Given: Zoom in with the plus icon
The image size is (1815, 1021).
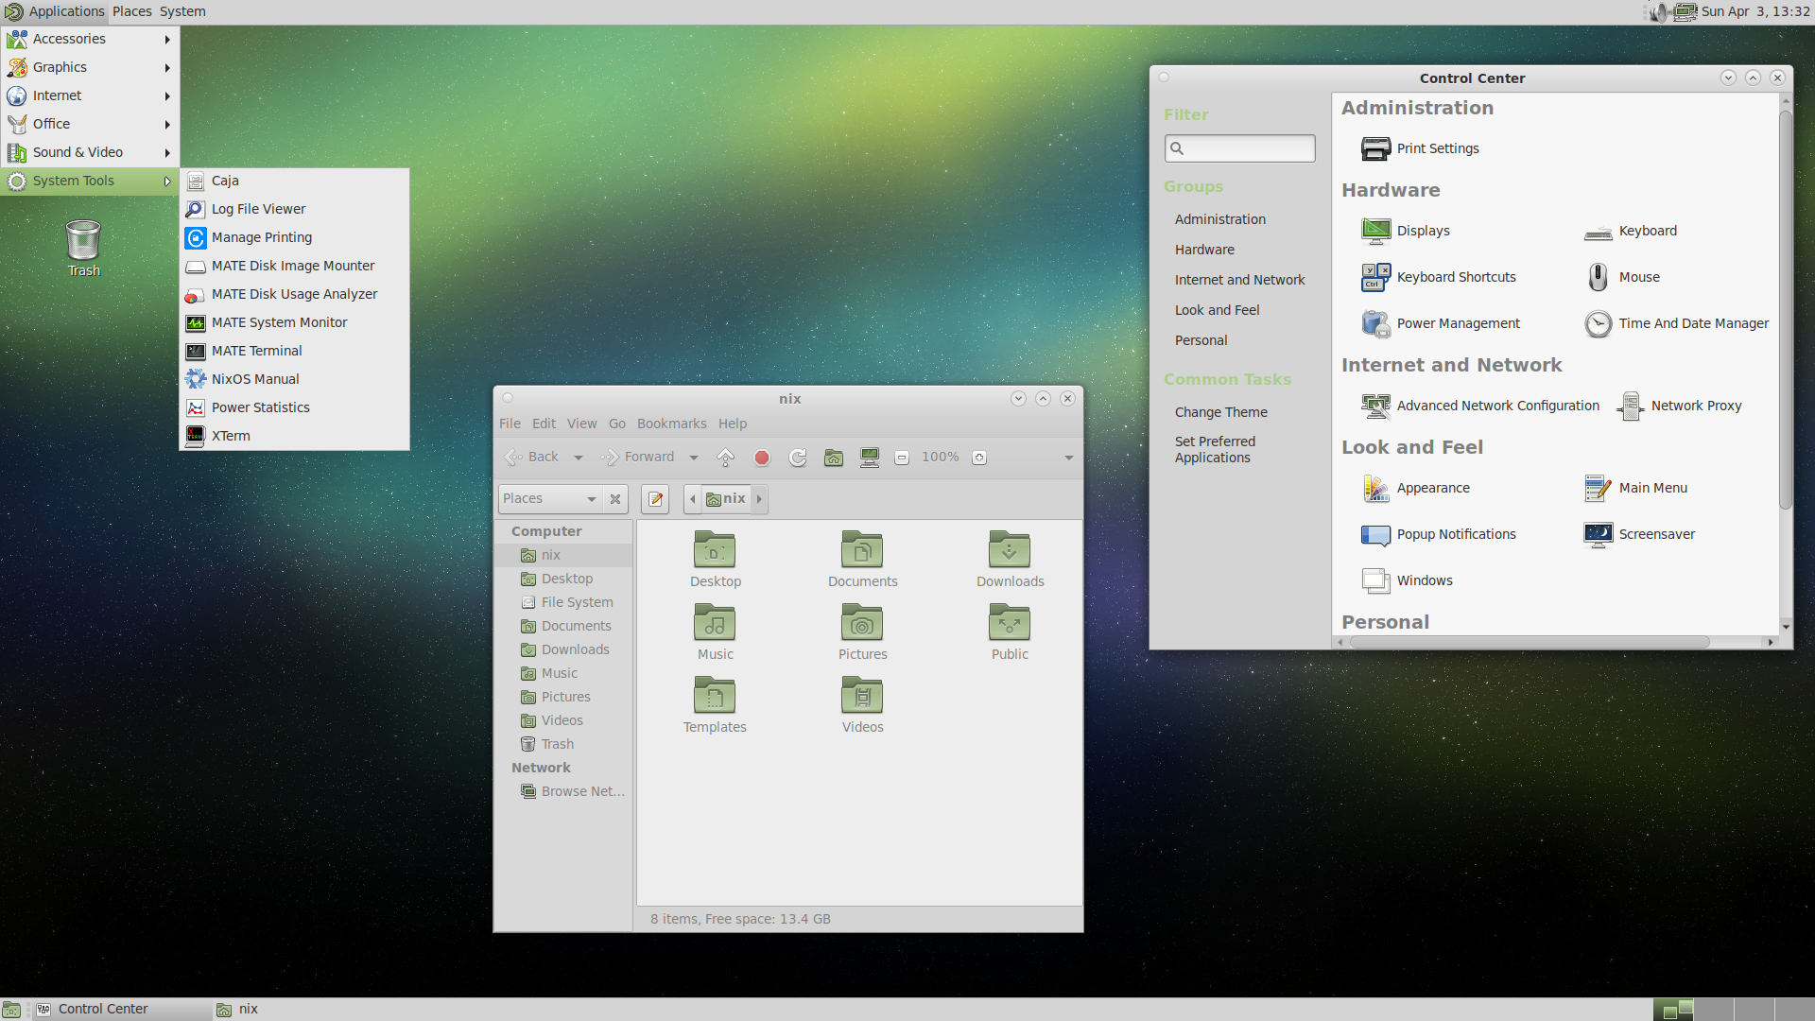Looking at the screenshot, I should 979,458.
